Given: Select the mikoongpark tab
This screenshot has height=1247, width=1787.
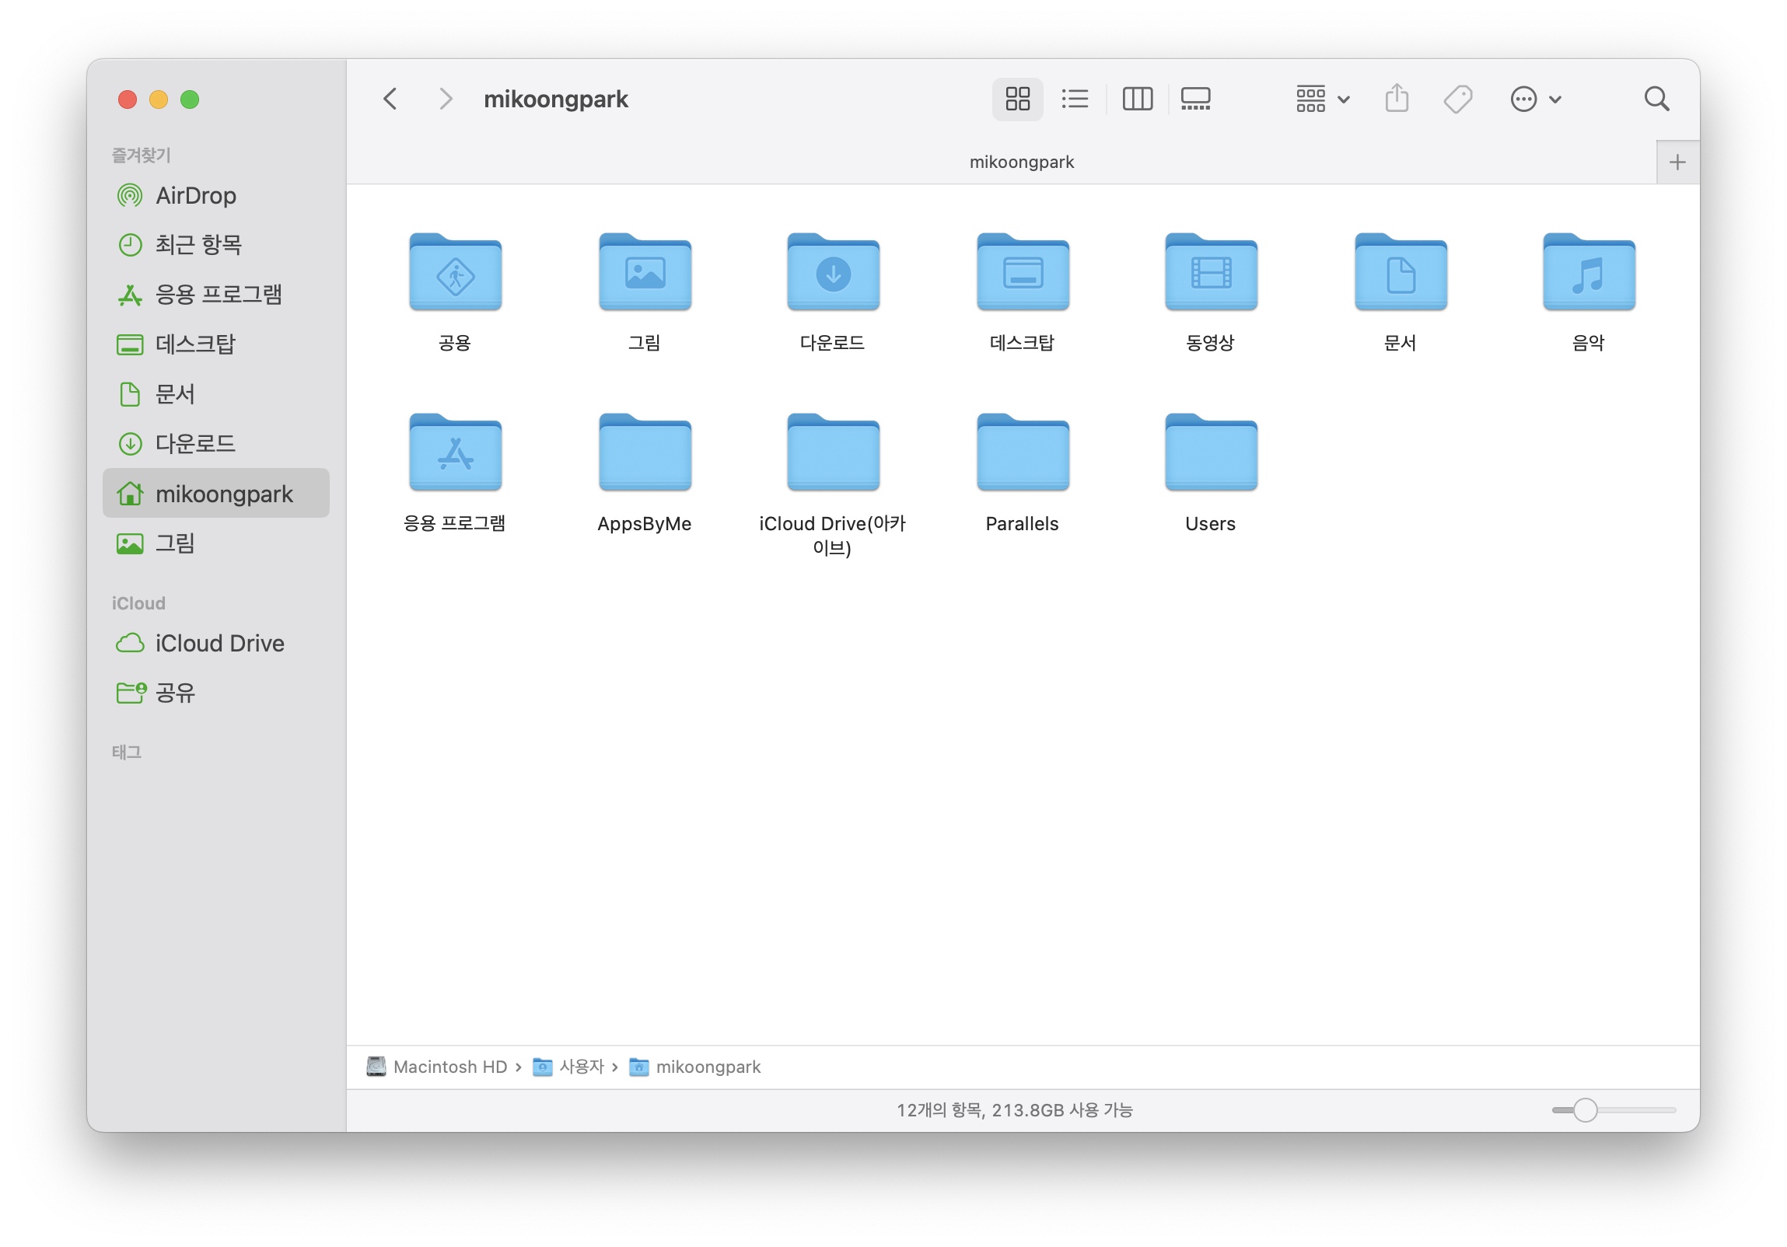Looking at the screenshot, I should (x=1021, y=162).
